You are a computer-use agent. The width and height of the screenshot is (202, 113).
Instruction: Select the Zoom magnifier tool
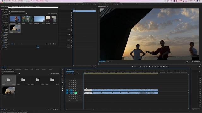point(62,92)
